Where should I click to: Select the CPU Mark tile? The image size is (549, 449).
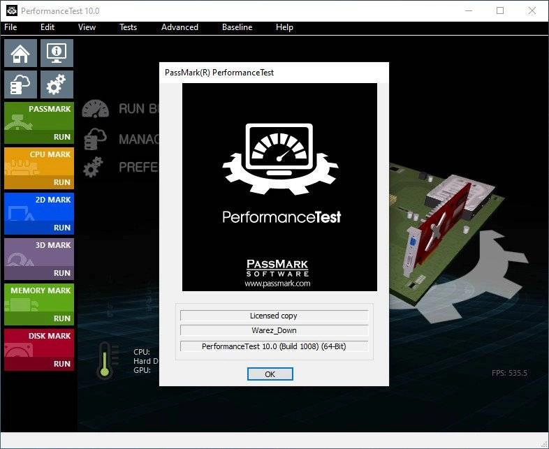pyautogui.click(x=39, y=168)
